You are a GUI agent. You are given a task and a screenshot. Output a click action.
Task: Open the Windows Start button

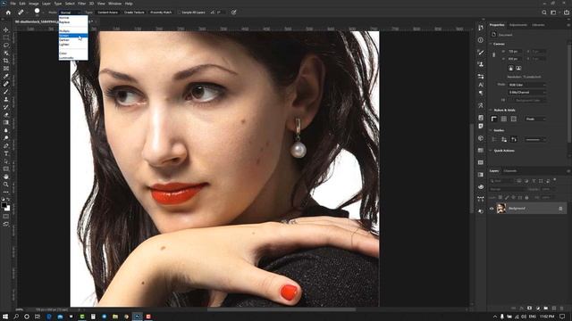5,317
